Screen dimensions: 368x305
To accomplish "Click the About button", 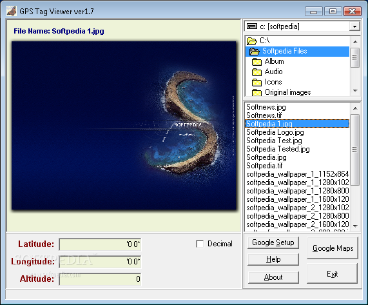I will (273, 277).
